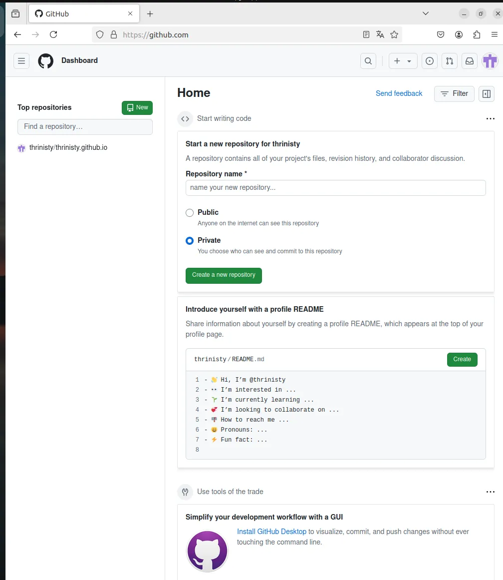Open the Issues icon in header
The image size is (503, 580).
tap(429, 61)
